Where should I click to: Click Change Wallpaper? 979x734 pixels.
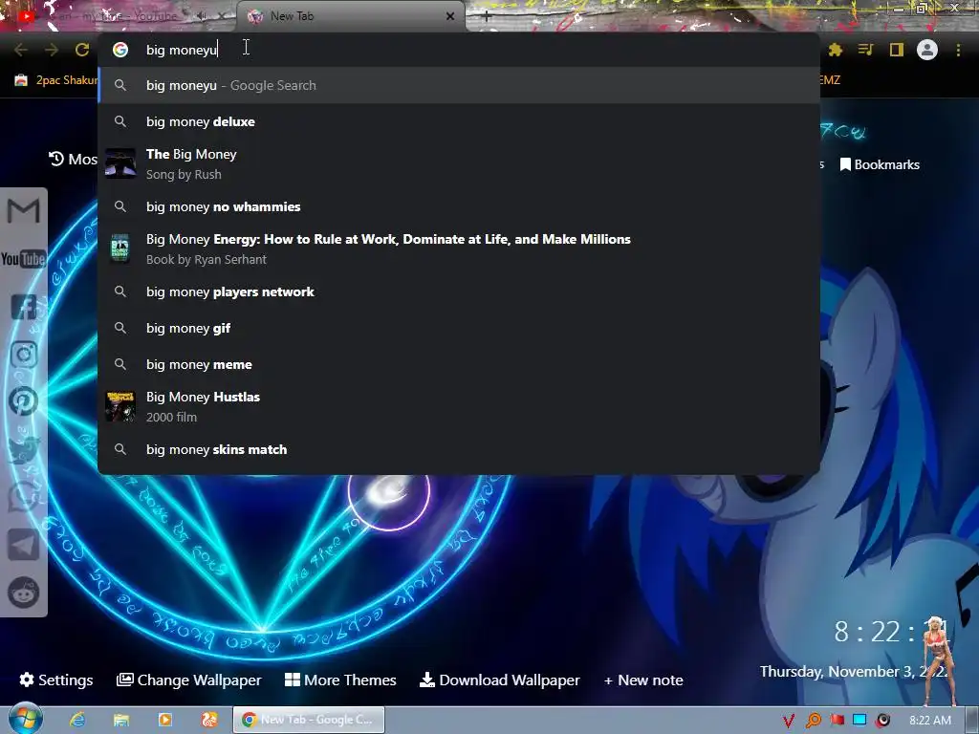(188, 680)
